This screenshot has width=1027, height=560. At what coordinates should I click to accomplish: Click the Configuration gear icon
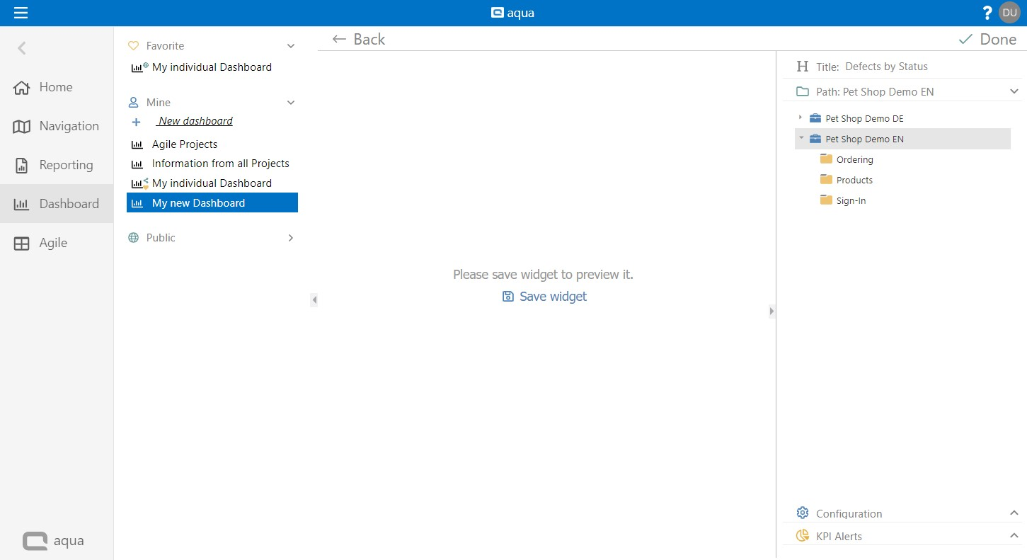pos(803,513)
